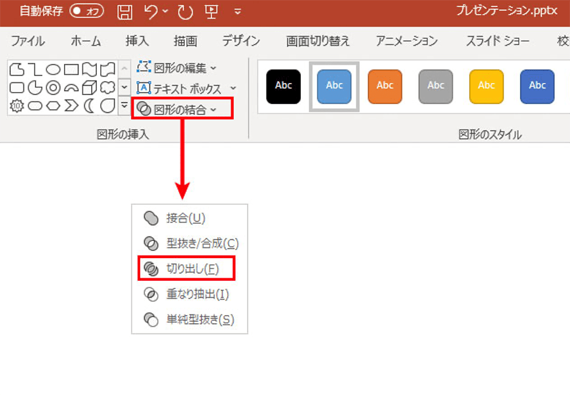Select the rounded rectangle shape
Screen dimensions: 570x395
pyautogui.click(x=16, y=87)
